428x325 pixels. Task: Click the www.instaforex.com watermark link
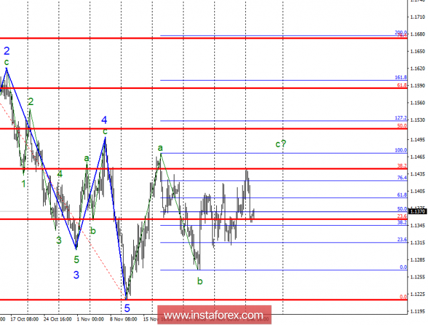214,315
